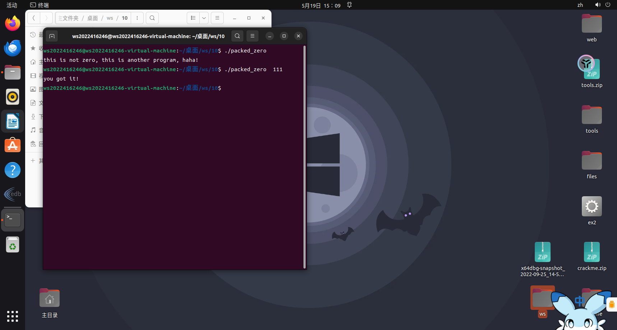
Task: Open the date and time calendar
Action: [x=321, y=5]
